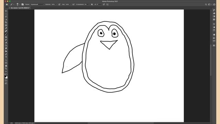Go to the Home screen
This screenshot has width=220, height=124.
click(x=7, y=4)
